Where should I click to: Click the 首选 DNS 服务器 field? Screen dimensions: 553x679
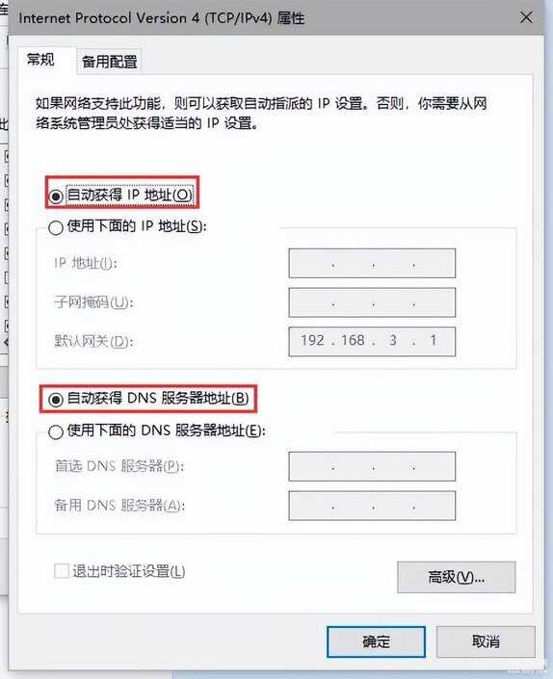pos(372,466)
